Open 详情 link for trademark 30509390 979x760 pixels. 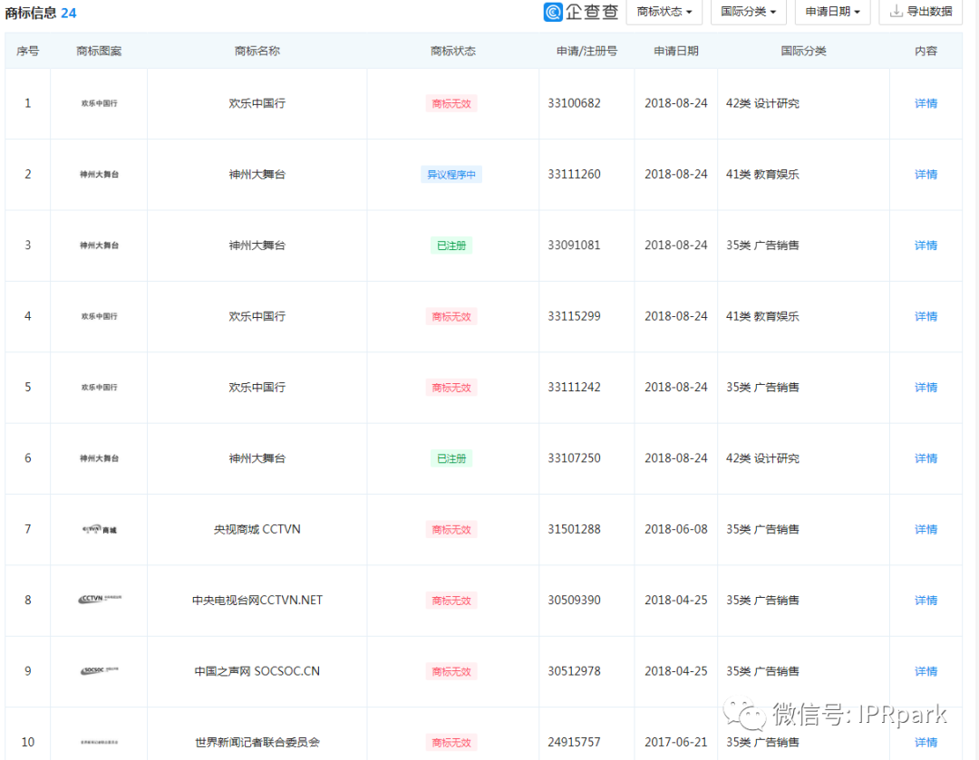(926, 601)
